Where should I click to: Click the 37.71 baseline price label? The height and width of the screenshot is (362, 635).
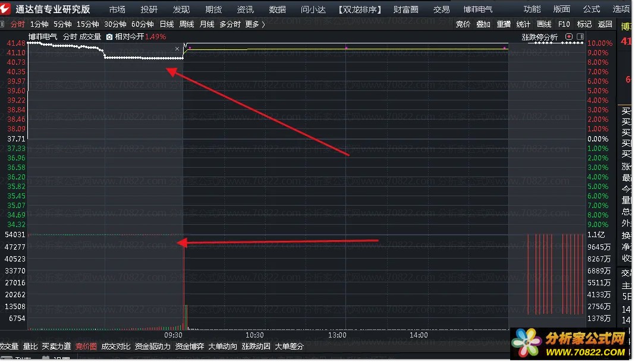[16, 139]
